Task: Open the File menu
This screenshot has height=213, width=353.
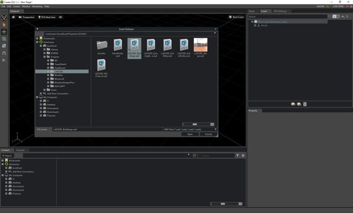Action: pos(3,6)
